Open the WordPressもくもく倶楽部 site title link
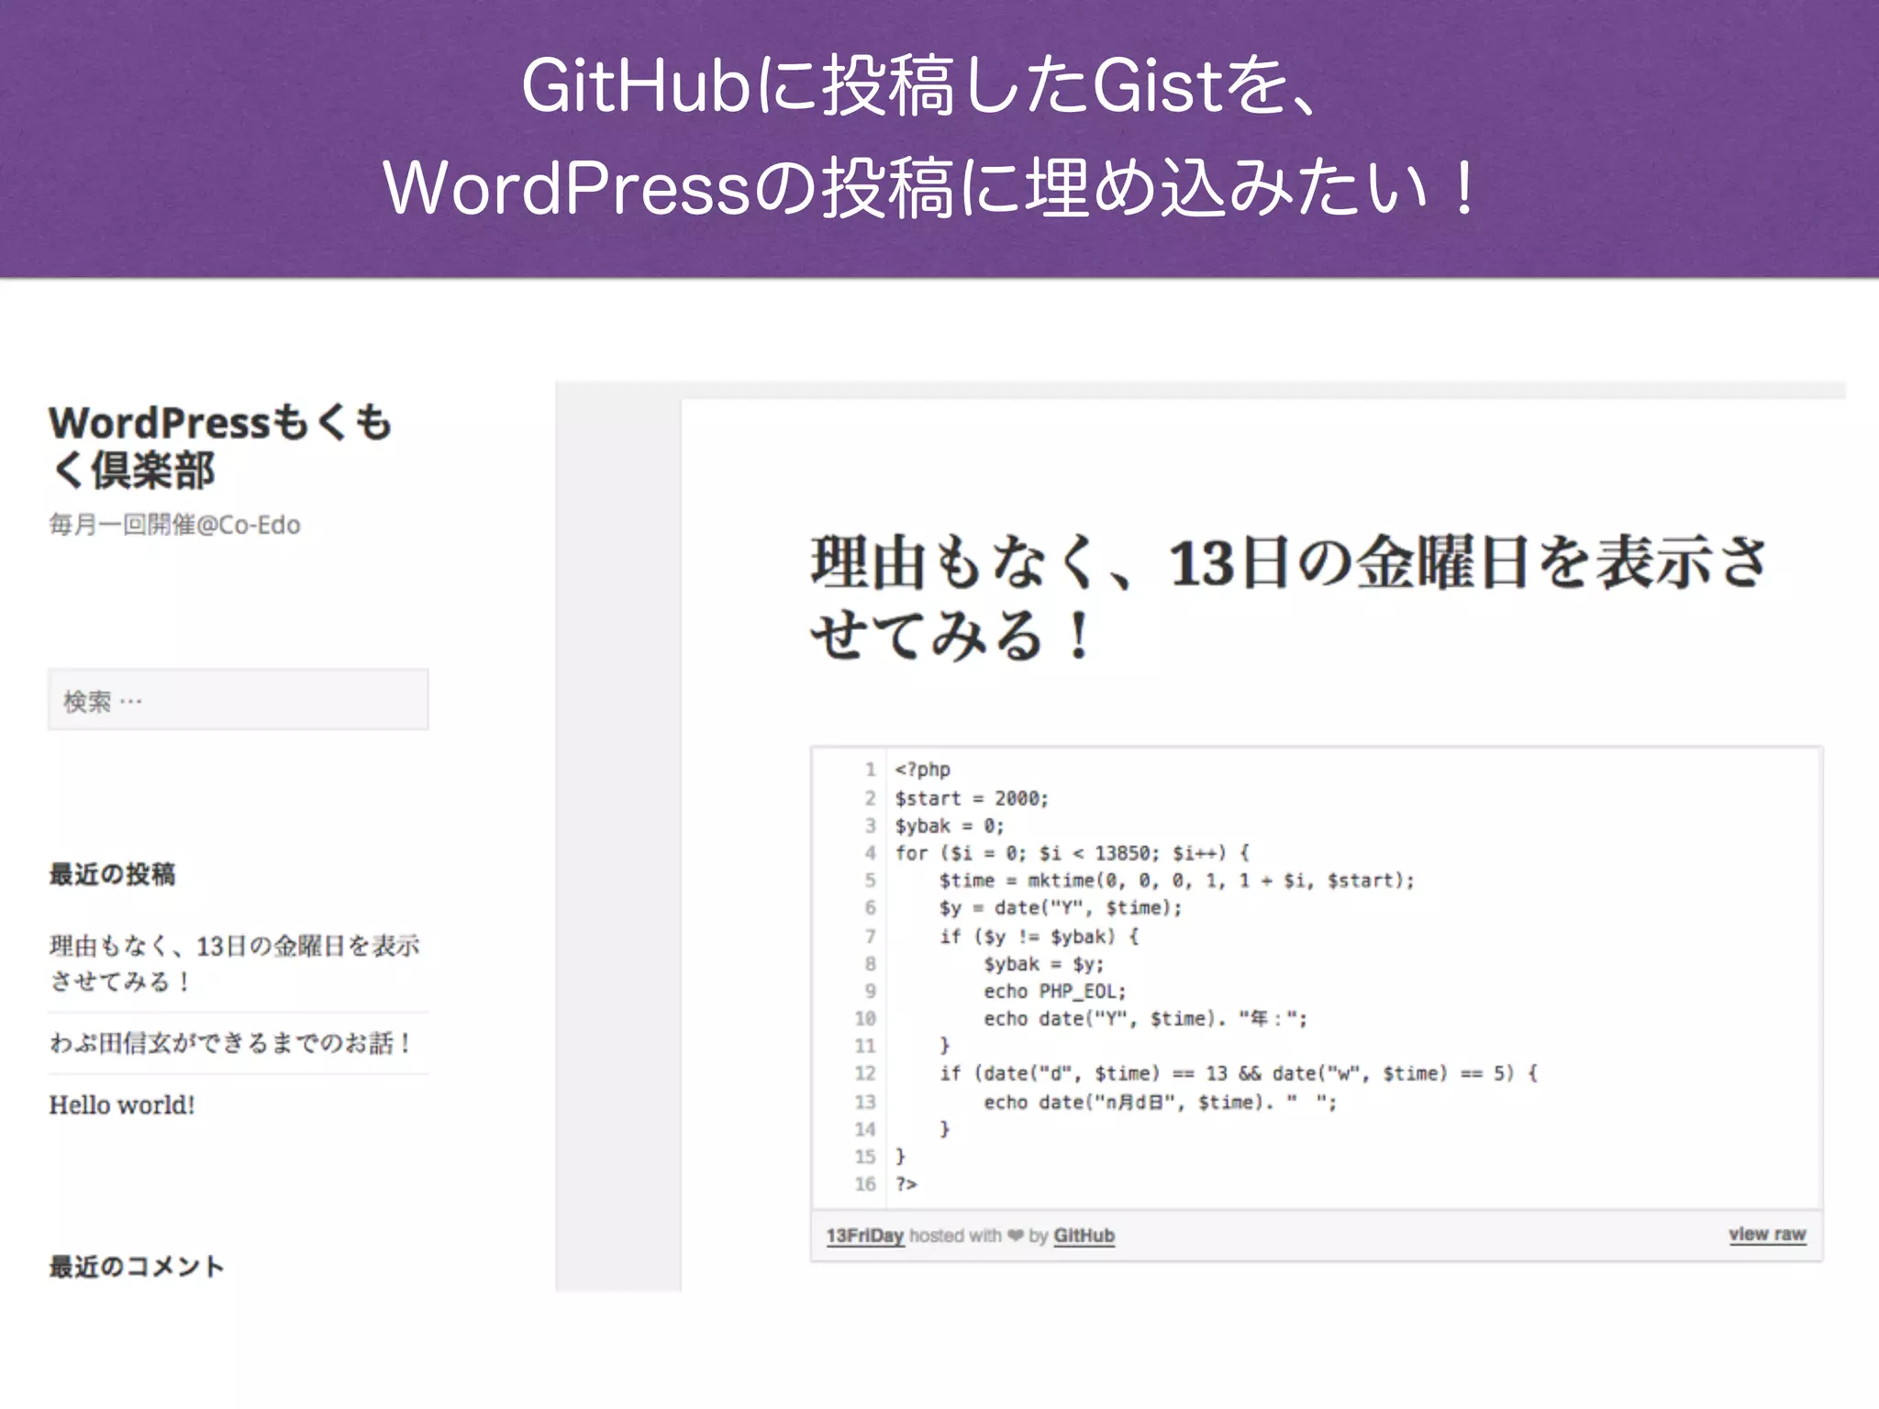 pos(220,447)
